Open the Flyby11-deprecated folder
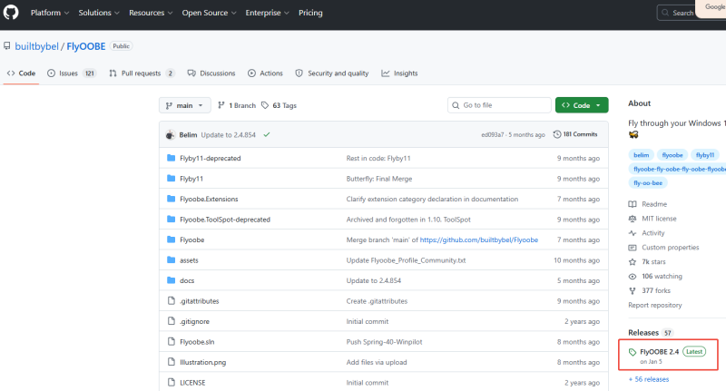Image resolution: width=726 pixels, height=391 pixels. click(x=211, y=158)
